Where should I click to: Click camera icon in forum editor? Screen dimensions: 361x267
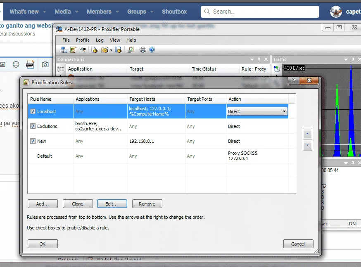45,65
